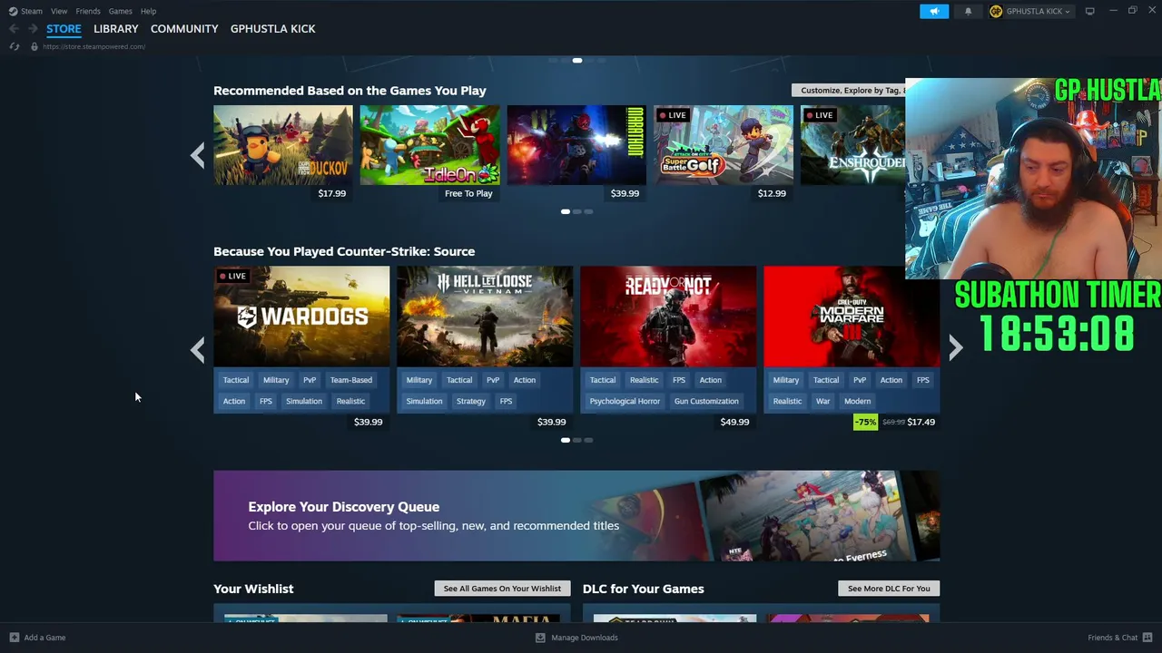This screenshot has height=653, width=1162.
Task: Open the Duckov game thumbnail
Action: [283, 145]
